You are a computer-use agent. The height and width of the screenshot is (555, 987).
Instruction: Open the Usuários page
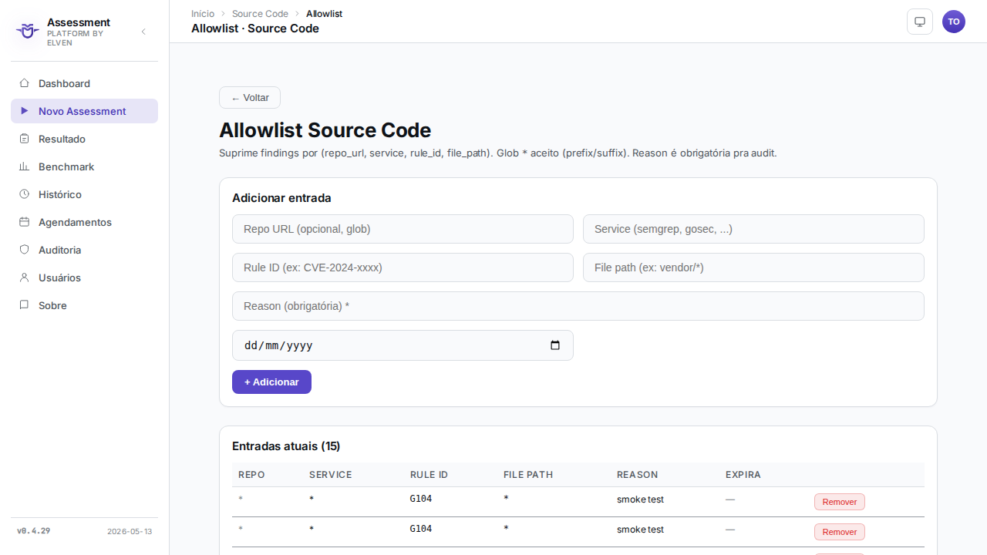(84, 277)
